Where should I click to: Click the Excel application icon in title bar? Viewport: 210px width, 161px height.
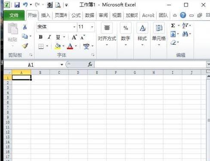[7, 5]
